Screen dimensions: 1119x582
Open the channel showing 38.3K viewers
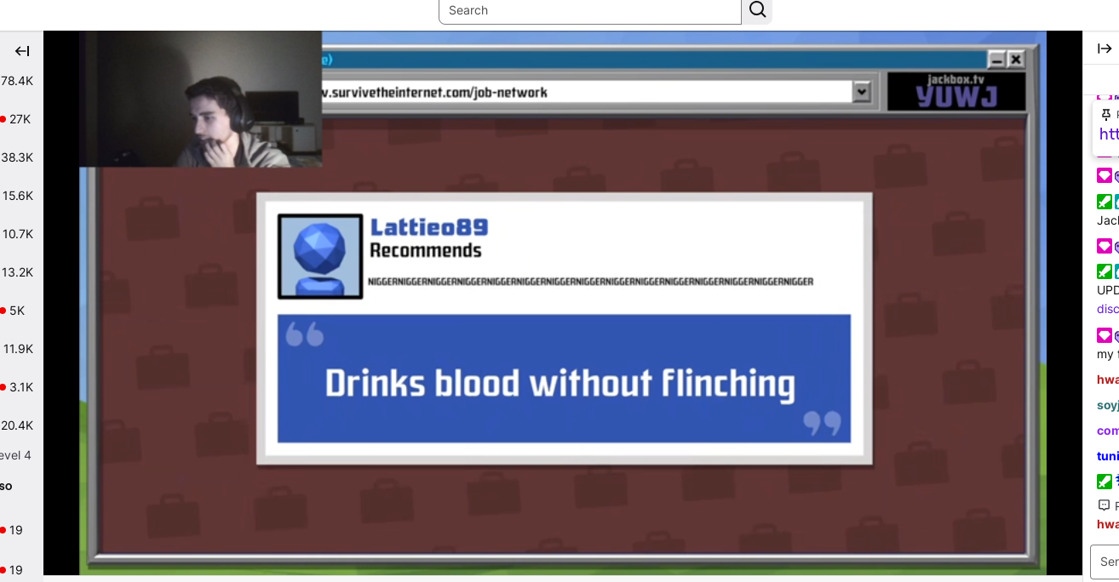pyautogui.click(x=17, y=157)
